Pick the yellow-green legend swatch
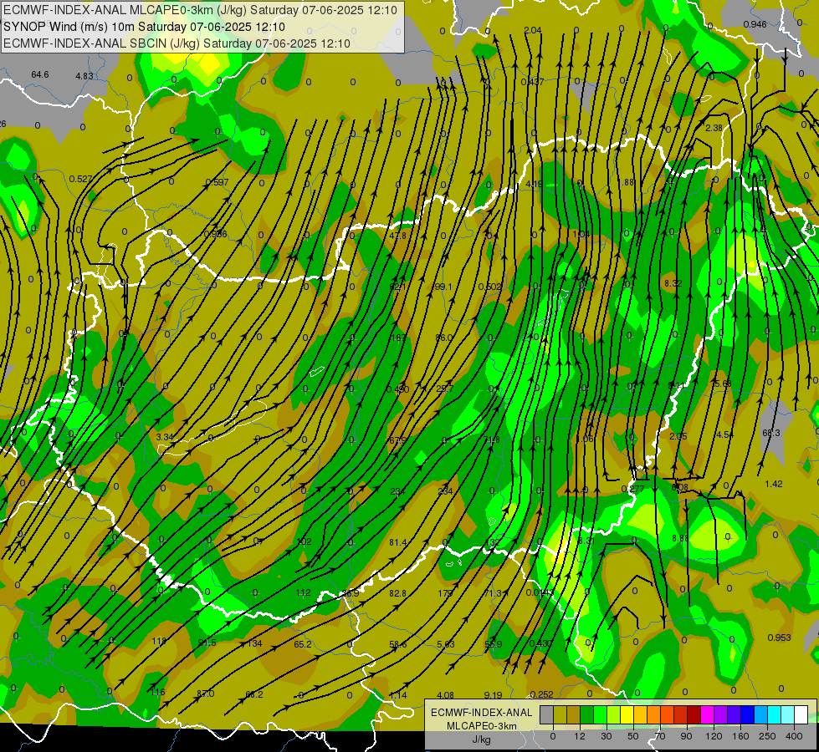The height and width of the screenshot is (752, 819). pyautogui.click(x=614, y=714)
